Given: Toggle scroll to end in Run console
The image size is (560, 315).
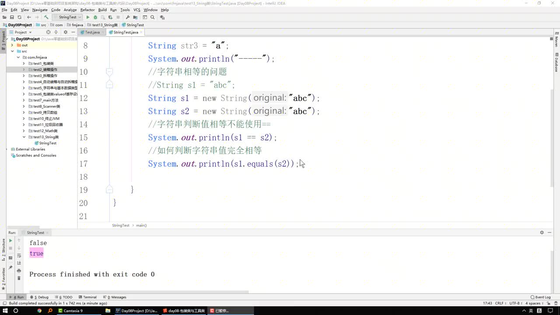Looking at the screenshot, I should pos(19,263).
